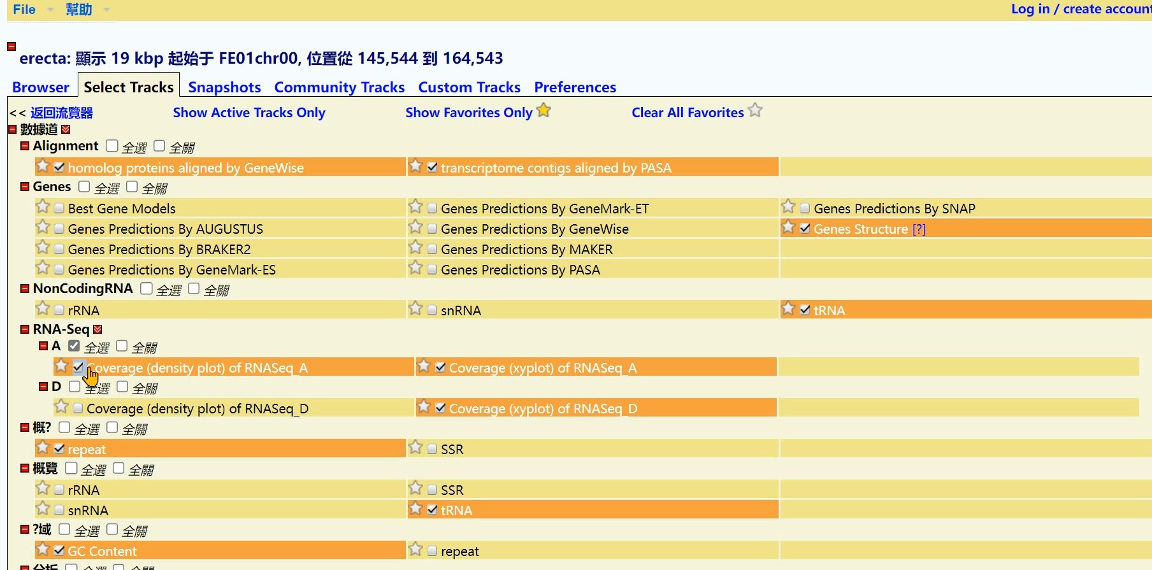Image resolution: width=1152 pixels, height=570 pixels.
Task: Enable the Genes Predictions By AUGUSTUS checkbox
Action: click(x=59, y=229)
